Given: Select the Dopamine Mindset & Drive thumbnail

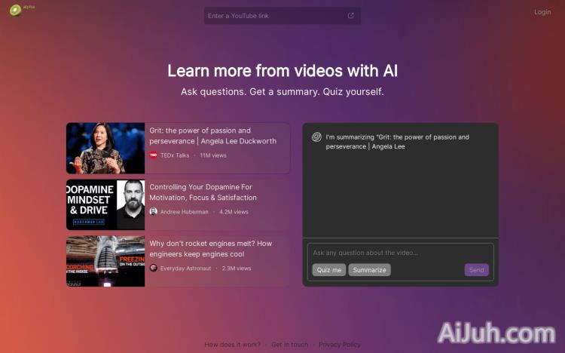Looking at the screenshot, I should click(x=105, y=204).
